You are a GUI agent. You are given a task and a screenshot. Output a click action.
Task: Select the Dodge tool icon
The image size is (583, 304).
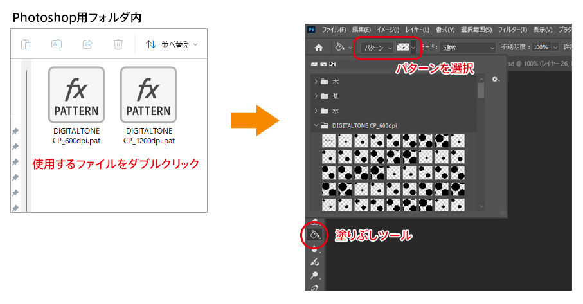(x=314, y=275)
